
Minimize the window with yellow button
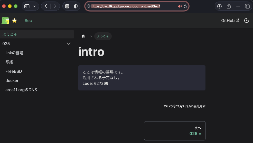pyautogui.click(x=10, y=6)
